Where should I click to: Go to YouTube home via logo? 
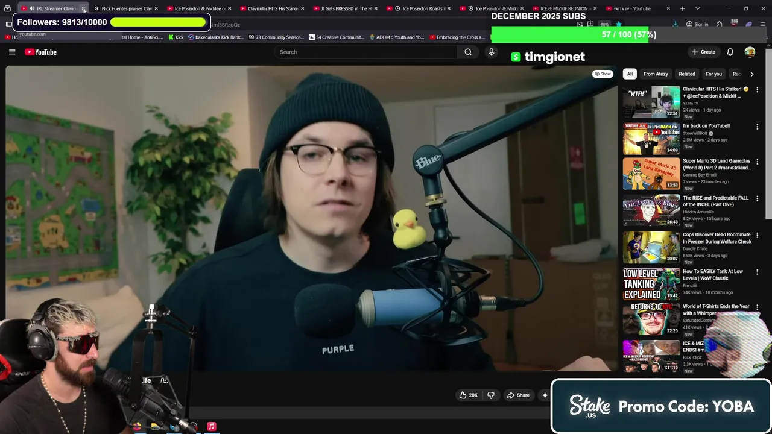click(40, 52)
